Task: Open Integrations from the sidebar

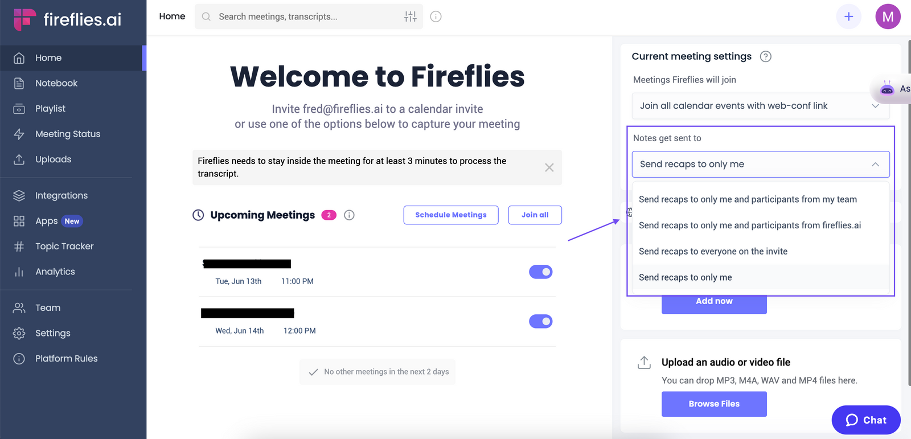Action: click(x=61, y=195)
